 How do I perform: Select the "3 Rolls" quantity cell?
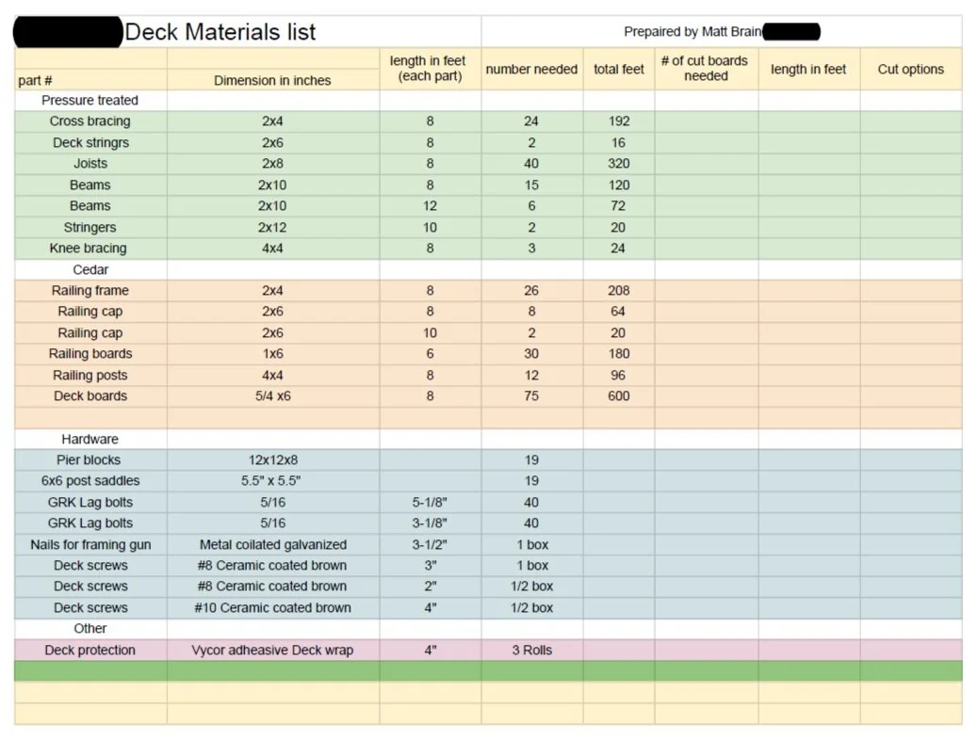(532, 651)
